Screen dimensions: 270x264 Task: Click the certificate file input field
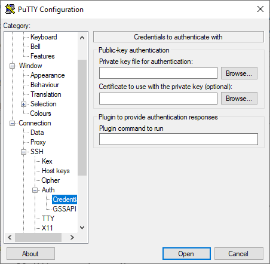(x=158, y=99)
